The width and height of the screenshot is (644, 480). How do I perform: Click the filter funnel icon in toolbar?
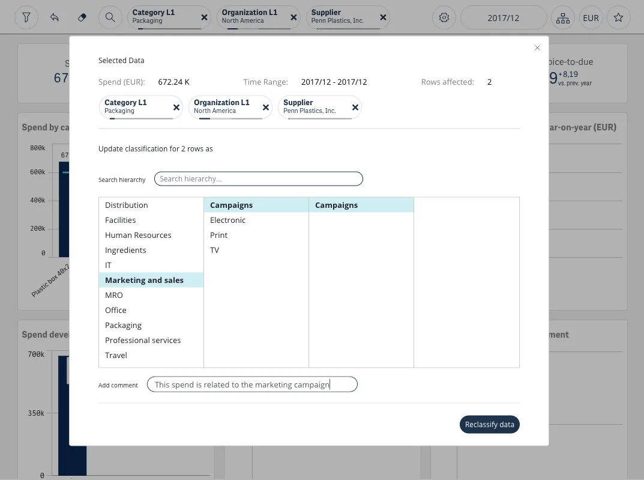tap(26, 17)
